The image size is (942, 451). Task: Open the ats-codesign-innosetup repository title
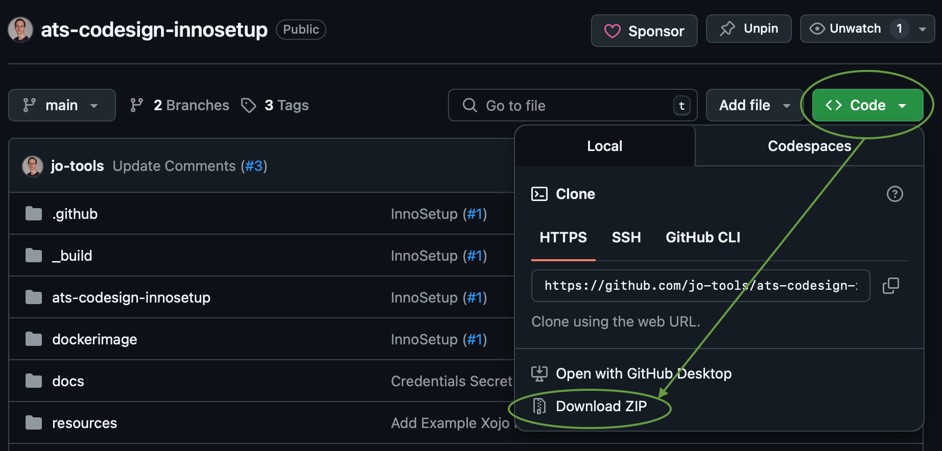pyautogui.click(x=154, y=30)
